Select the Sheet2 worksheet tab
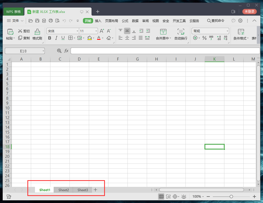263x203 pixels. pyautogui.click(x=64, y=190)
